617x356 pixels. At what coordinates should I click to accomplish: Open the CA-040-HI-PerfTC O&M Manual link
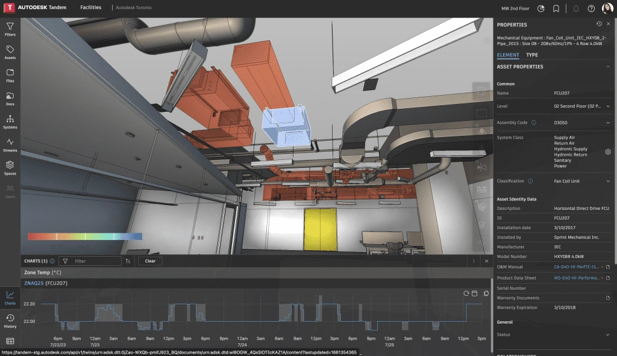tap(576, 267)
